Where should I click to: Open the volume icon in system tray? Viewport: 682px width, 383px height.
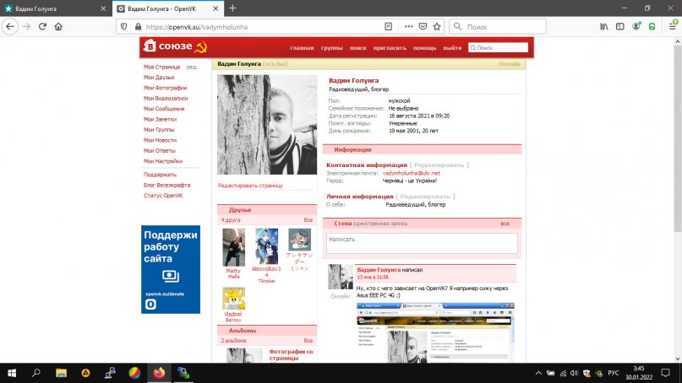[574, 373]
